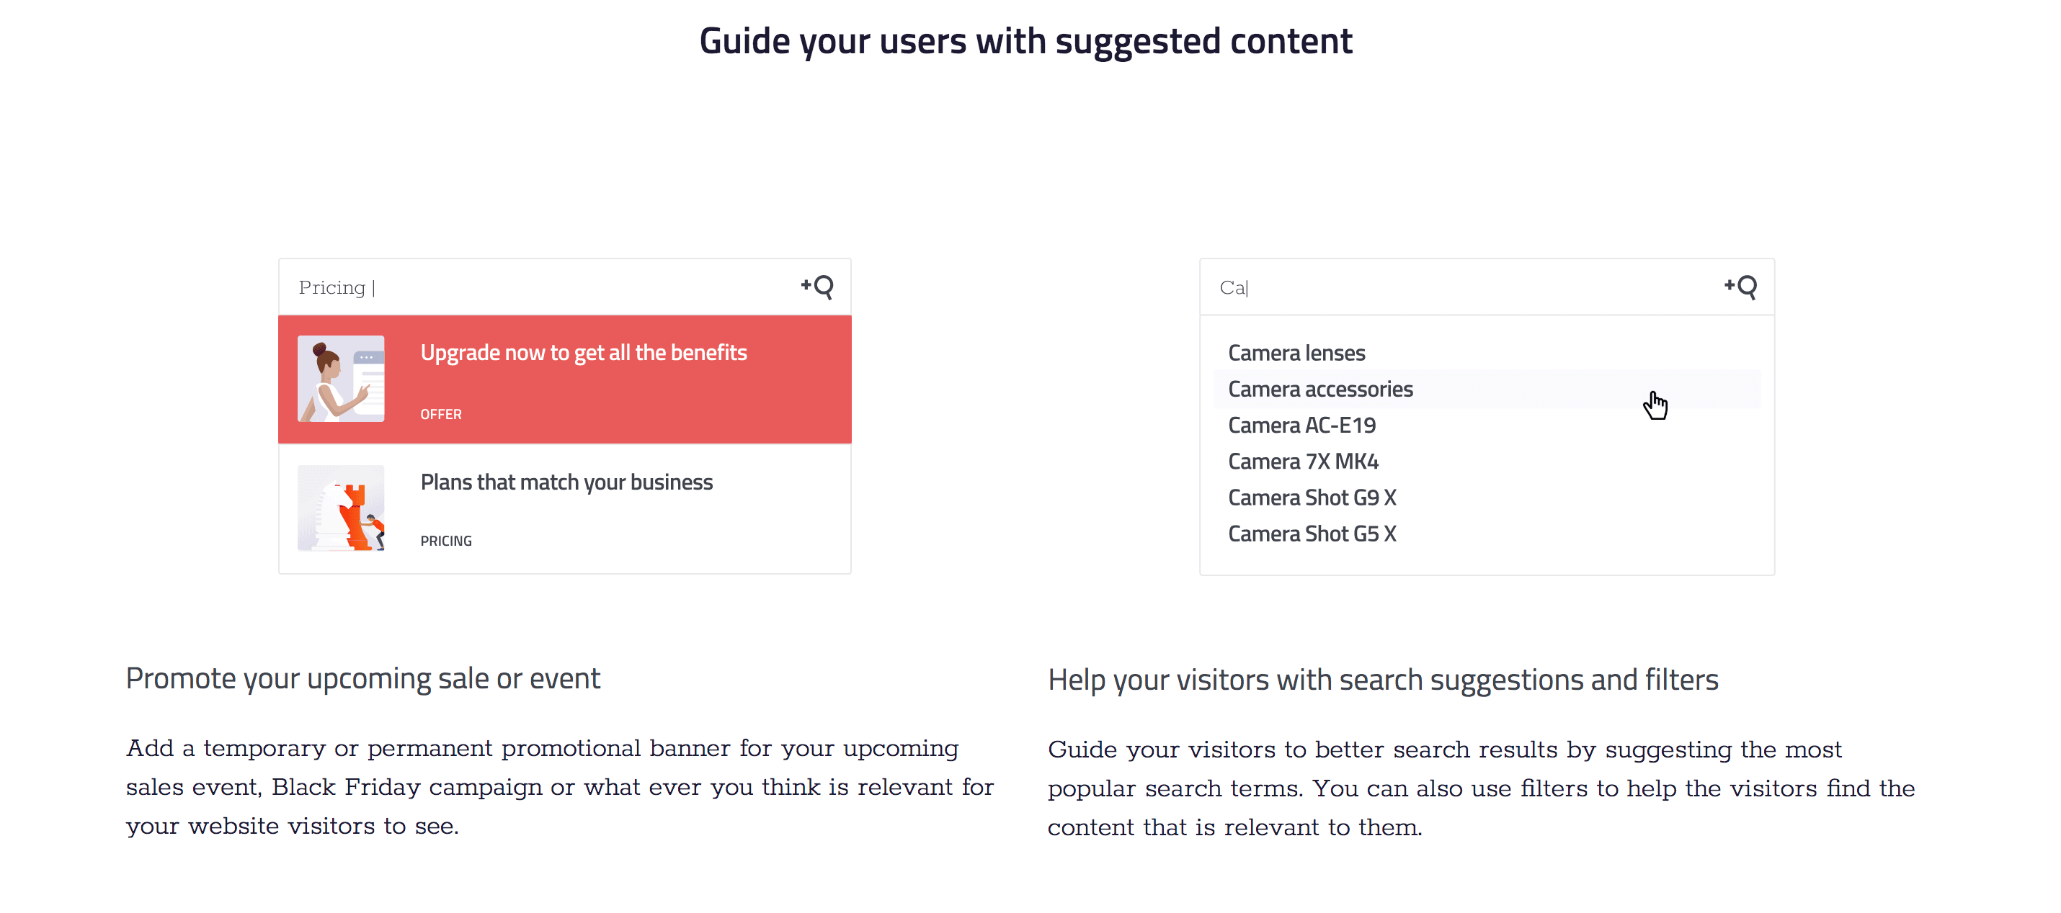Click 'Help your visitors with search suggestions' heading

tap(1383, 680)
